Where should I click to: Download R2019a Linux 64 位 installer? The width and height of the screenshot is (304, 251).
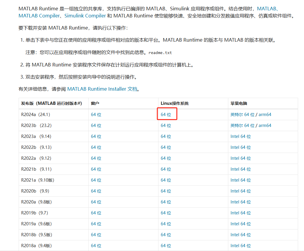(166, 224)
